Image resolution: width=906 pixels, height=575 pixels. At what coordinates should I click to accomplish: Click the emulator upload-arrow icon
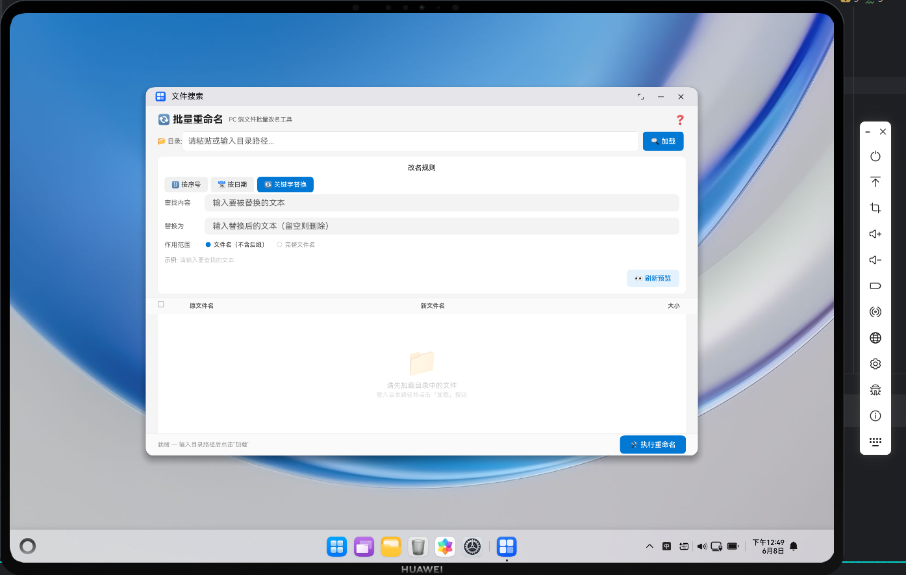(x=875, y=182)
